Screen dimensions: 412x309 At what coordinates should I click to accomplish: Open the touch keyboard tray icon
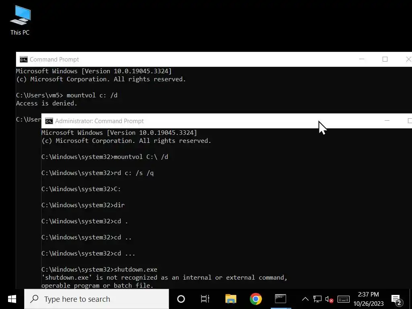tap(344, 299)
